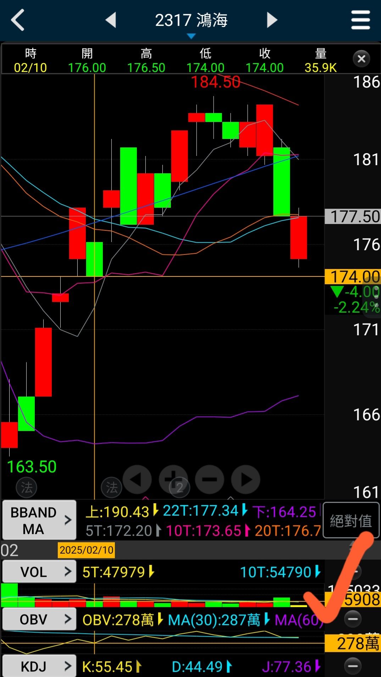Image resolution: width=381 pixels, height=677 pixels.
Task: Move chart cursor right with round arrow button
Action: pyautogui.click(x=246, y=480)
